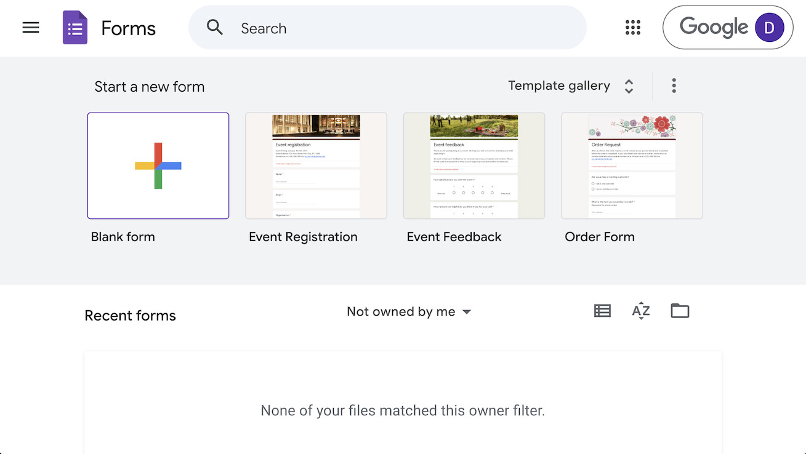Open the file picker folder icon
806x454 pixels.
[x=680, y=311]
